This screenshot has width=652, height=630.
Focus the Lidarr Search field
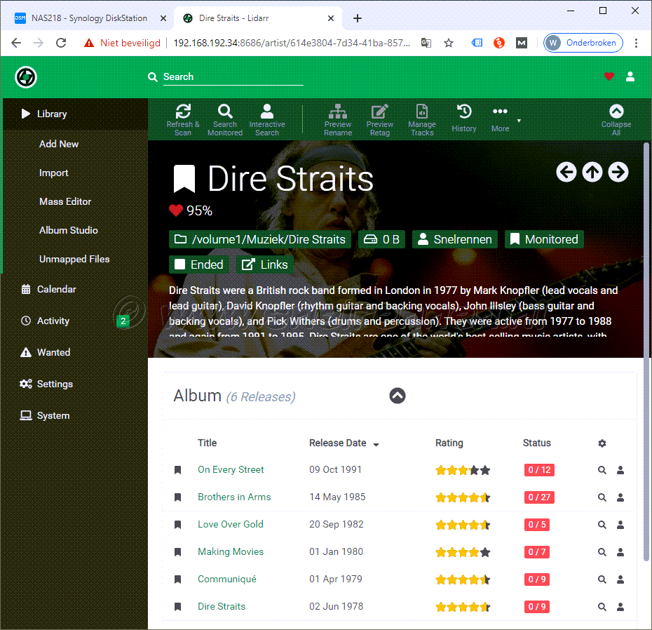pyautogui.click(x=233, y=77)
